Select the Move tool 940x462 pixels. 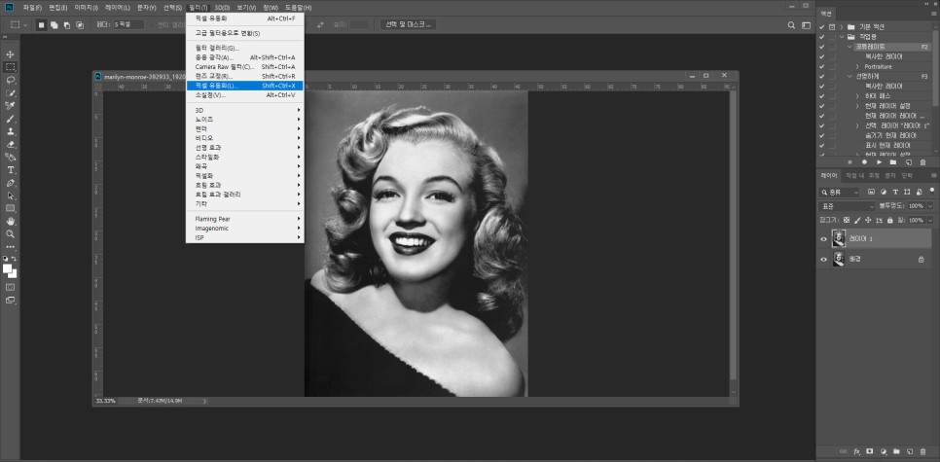(x=10, y=54)
